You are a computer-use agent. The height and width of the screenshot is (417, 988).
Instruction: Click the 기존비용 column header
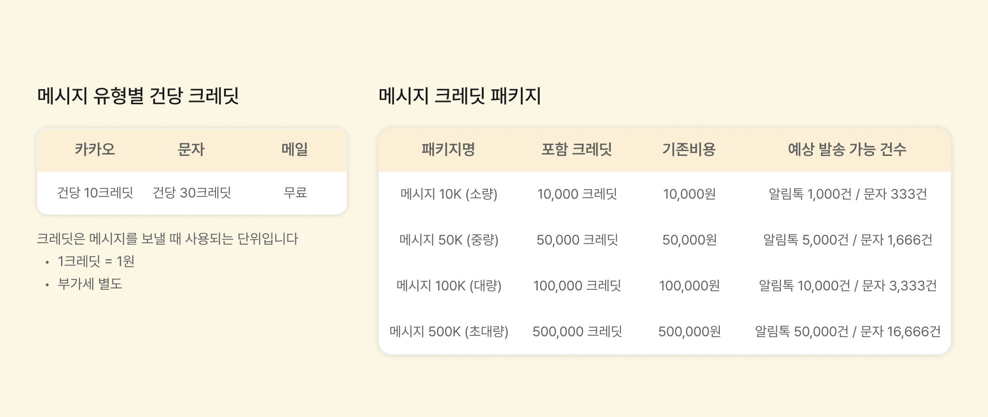coord(689,149)
